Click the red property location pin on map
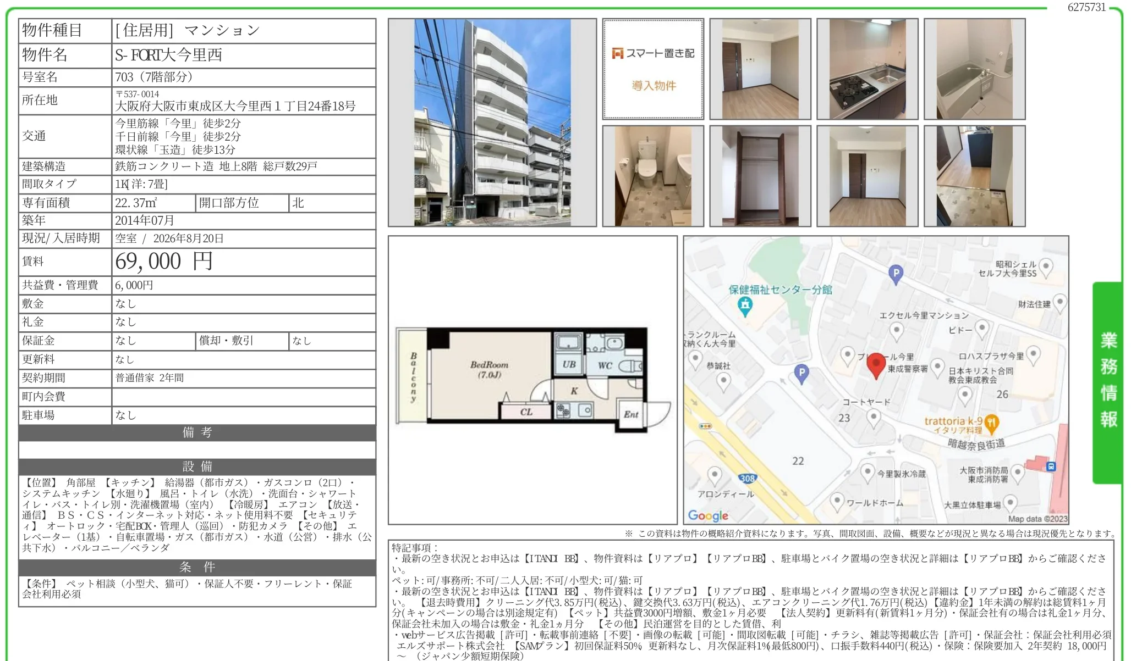The image size is (1131, 661). click(876, 366)
